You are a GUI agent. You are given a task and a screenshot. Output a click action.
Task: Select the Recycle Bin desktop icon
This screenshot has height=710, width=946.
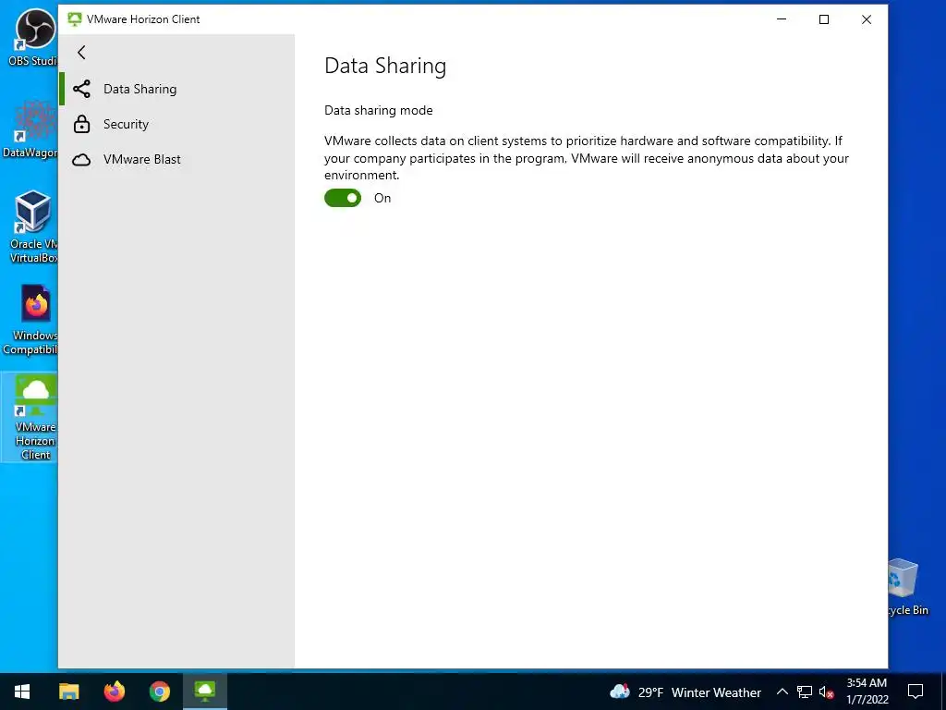click(x=907, y=587)
